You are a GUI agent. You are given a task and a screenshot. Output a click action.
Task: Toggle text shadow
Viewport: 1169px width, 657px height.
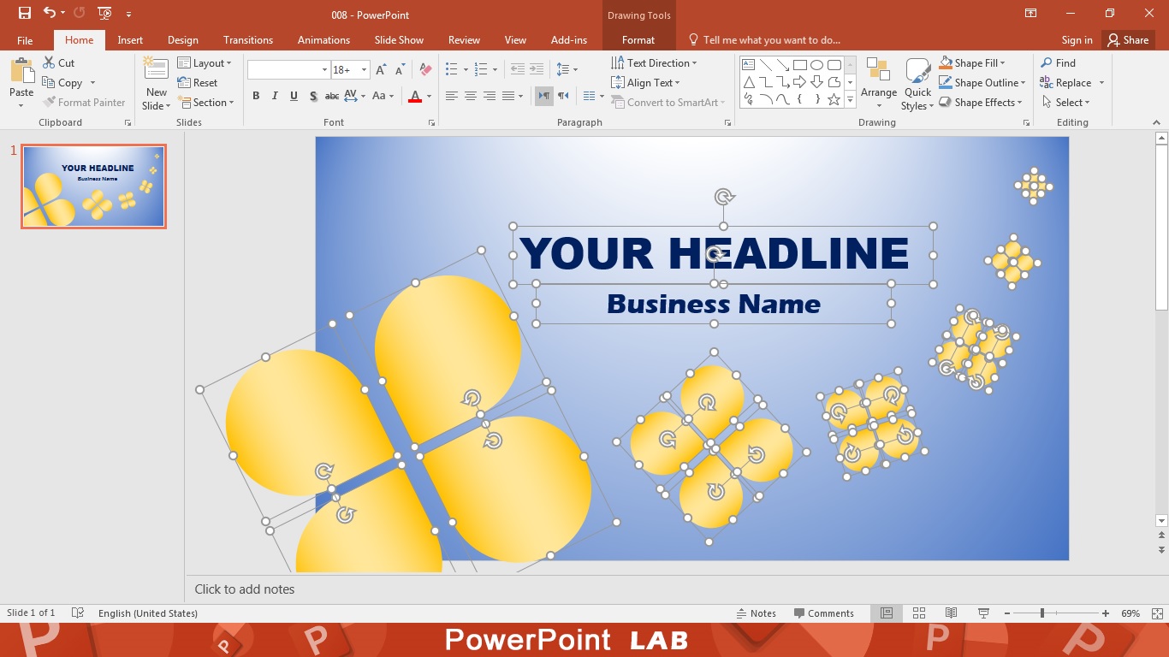pos(313,96)
